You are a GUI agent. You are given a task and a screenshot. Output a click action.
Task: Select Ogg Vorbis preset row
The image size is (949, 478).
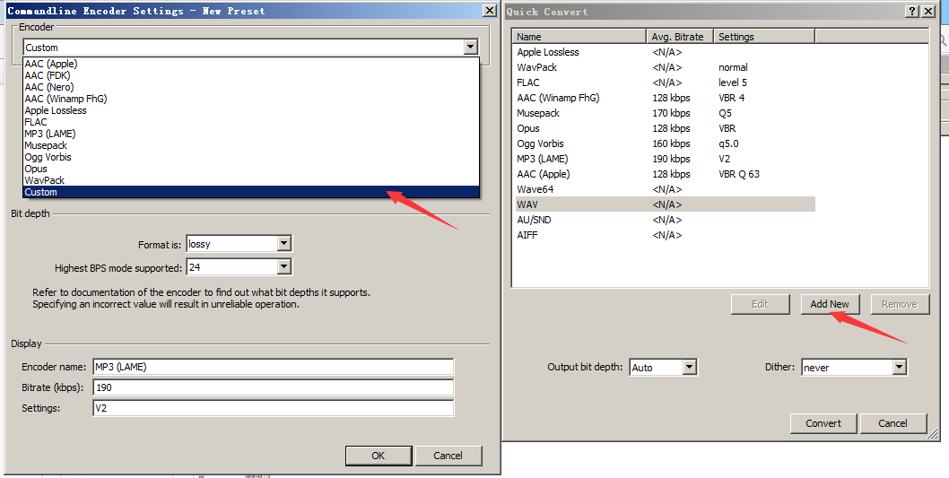click(666, 143)
